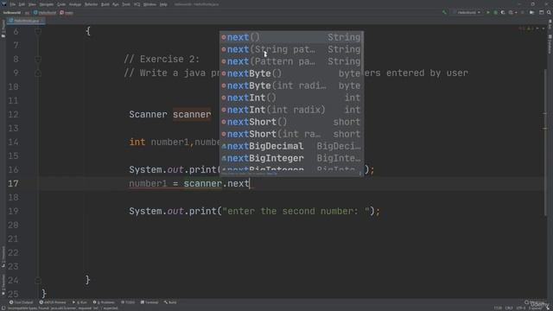Click the Build project hammer icon

pos(444,12)
